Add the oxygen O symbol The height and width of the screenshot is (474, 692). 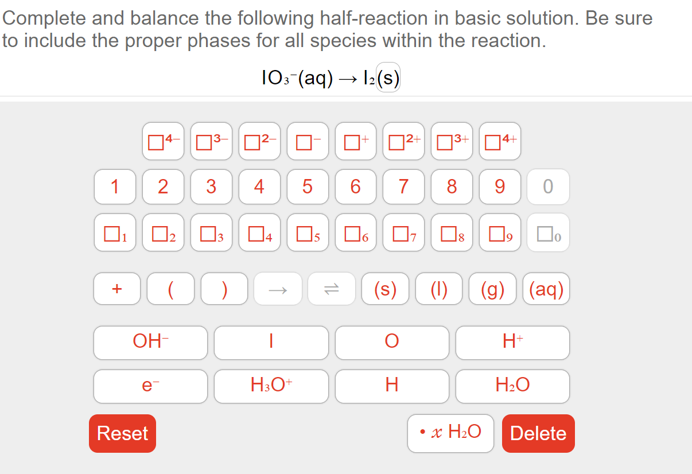(x=392, y=343)
